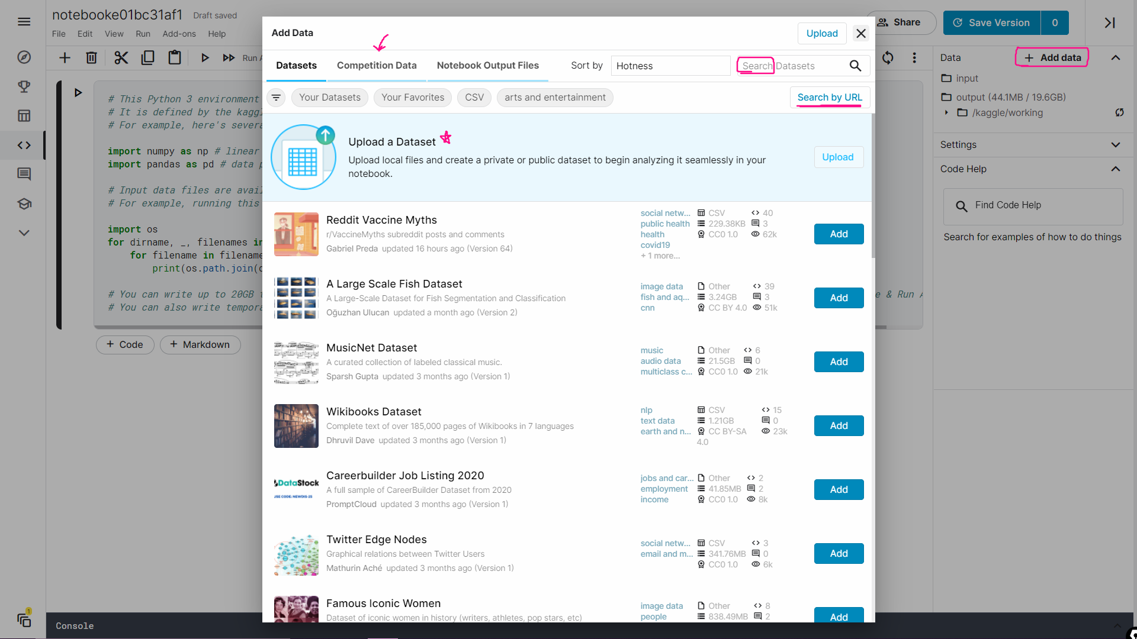Image resolution: width=1137 pixels, height=639 pixels.
Task: Click the Find Code Help search field
Action: coord(1033,205)
